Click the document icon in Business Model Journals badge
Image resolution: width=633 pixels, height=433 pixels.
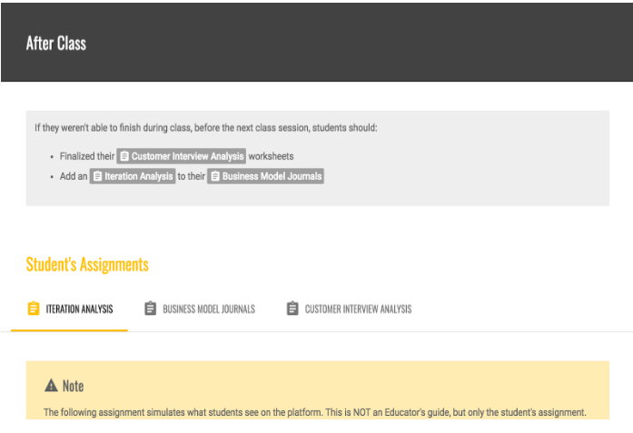(x=215, y=176)
